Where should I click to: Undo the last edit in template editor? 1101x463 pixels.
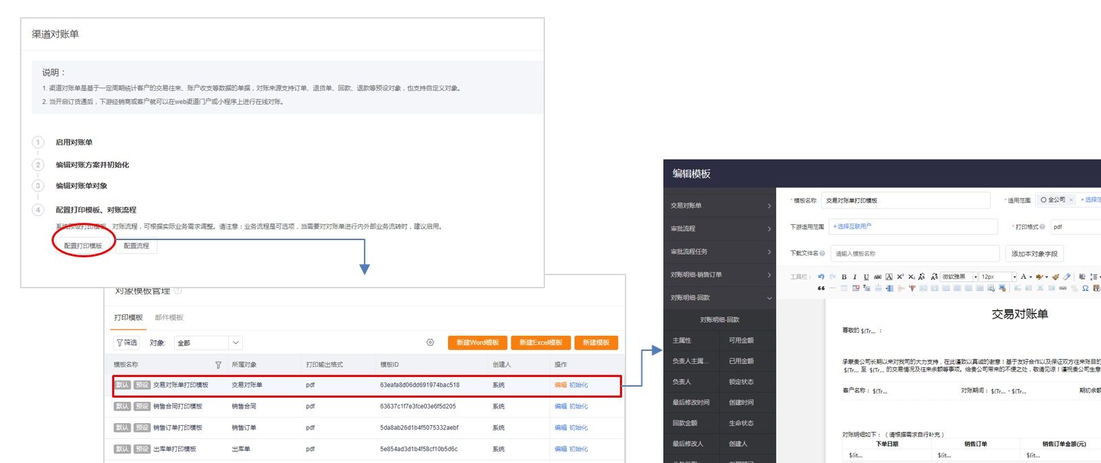[821, 277]
